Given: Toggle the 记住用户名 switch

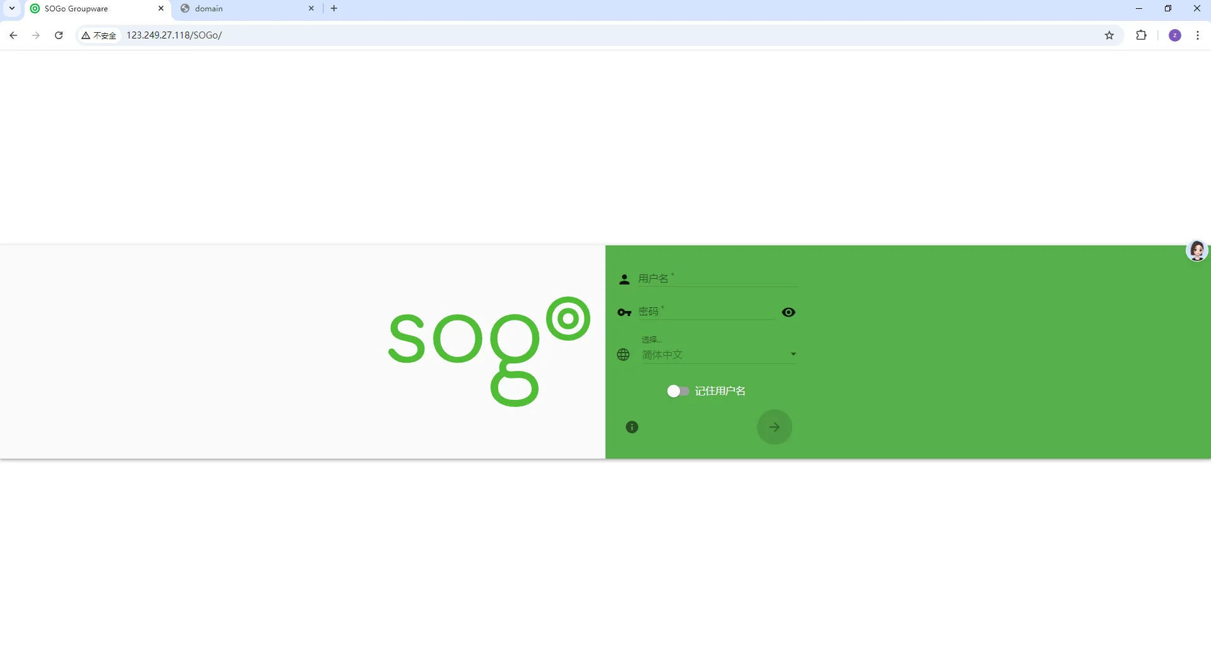Looking at the screenshot, I should (678, 391).
